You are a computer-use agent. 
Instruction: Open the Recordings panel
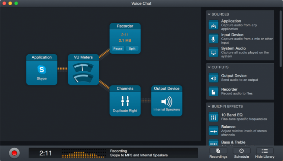(x=218, y=153)
